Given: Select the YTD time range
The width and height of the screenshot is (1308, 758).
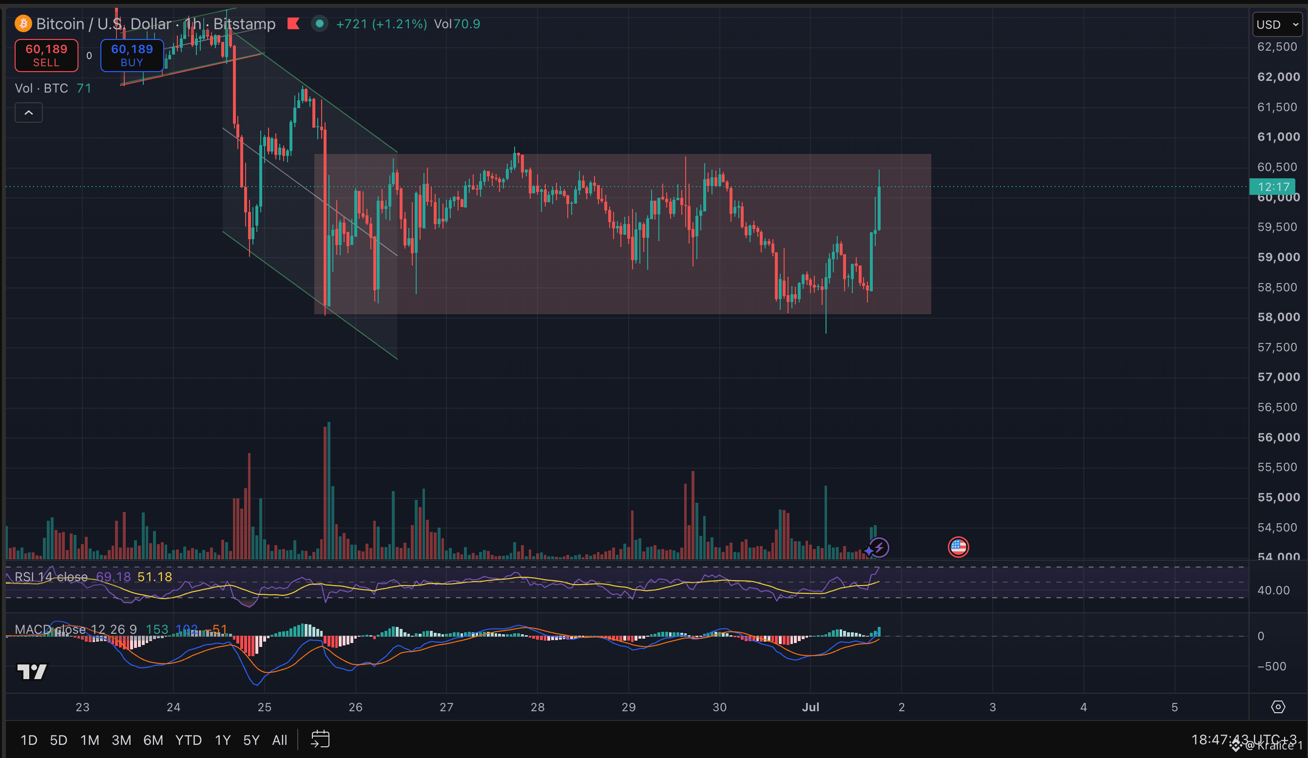Looking at the screenshot, I should (189, 740).
